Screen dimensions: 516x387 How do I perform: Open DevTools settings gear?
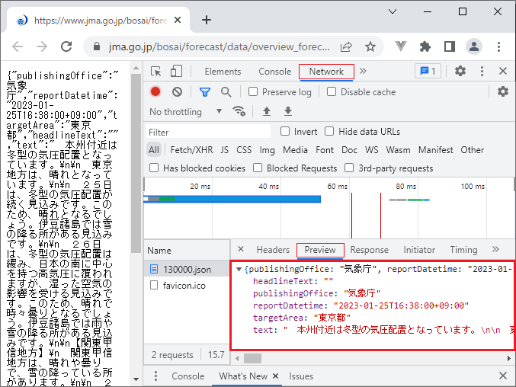[x=460, y=71]
